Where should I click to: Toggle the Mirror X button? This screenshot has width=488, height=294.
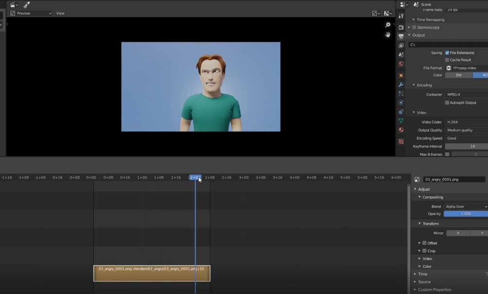458,233
